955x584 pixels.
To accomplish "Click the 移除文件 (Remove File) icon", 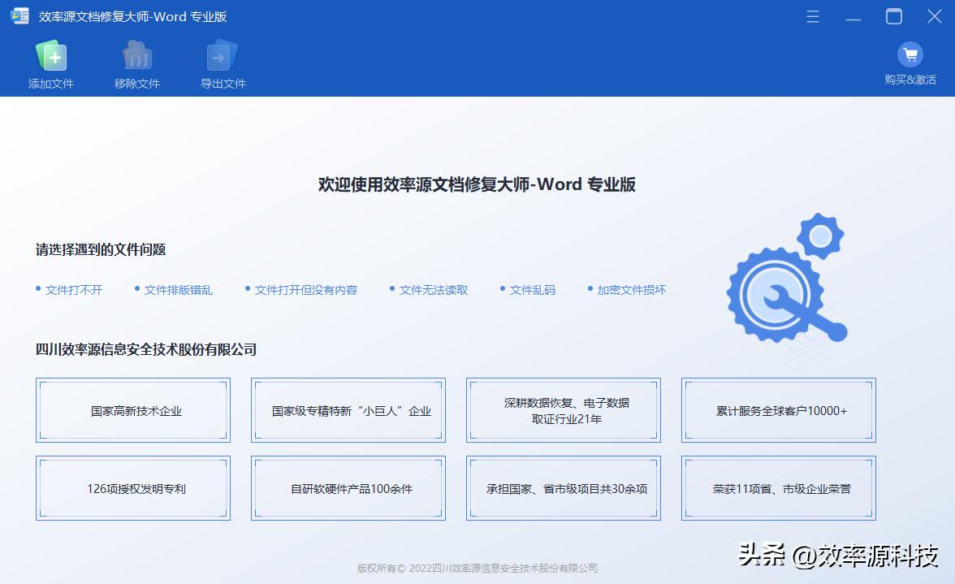I will [136, 55].
